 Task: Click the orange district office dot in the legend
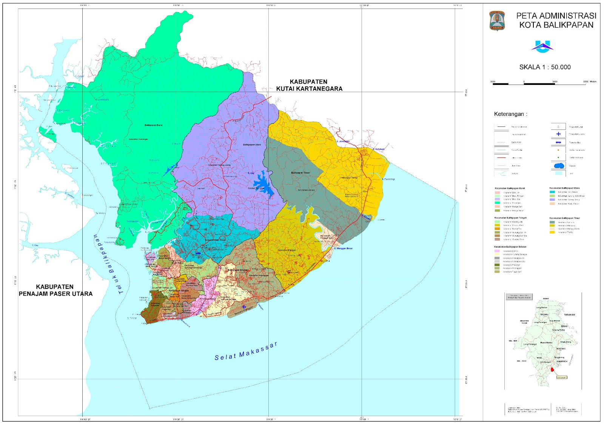coord(558,150)
